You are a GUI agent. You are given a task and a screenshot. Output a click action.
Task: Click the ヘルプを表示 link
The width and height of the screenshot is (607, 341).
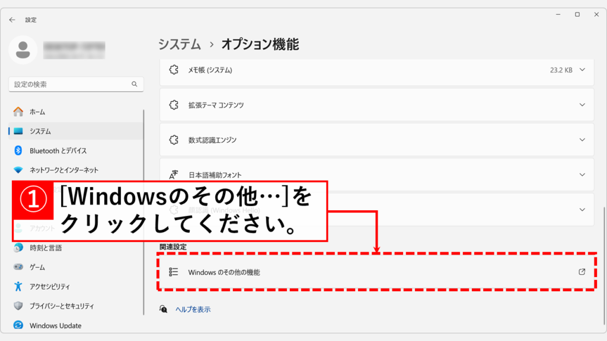pos(193,309)
